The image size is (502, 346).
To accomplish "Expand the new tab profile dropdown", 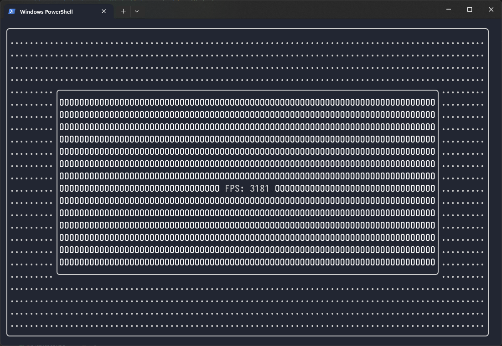I will click(137, 11).
